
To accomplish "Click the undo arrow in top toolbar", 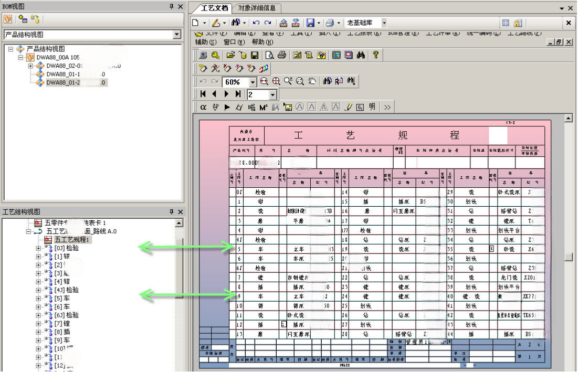I will pyautogui.click(x=256, y=23).
